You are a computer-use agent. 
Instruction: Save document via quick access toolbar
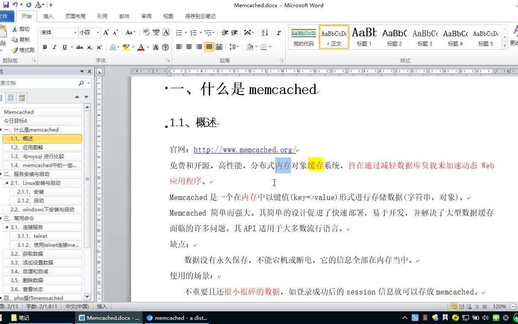pos(6,5)
